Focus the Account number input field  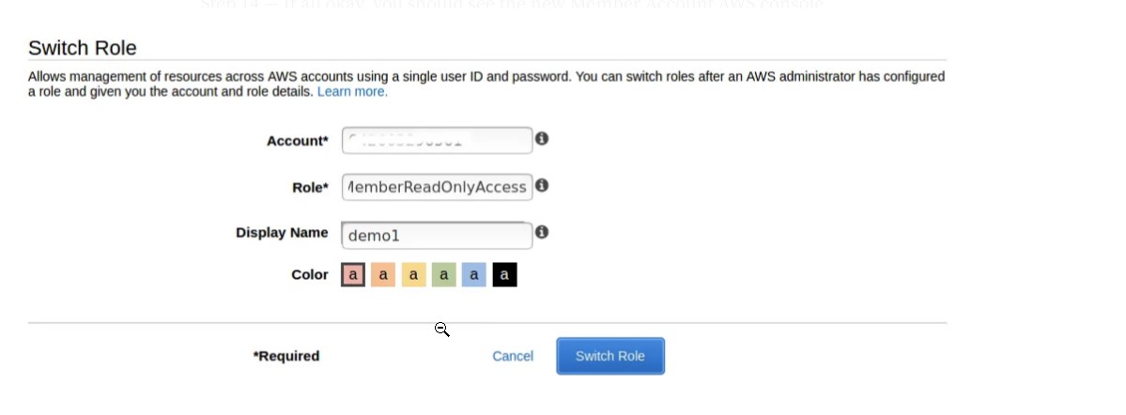click(x=437, y=140)
